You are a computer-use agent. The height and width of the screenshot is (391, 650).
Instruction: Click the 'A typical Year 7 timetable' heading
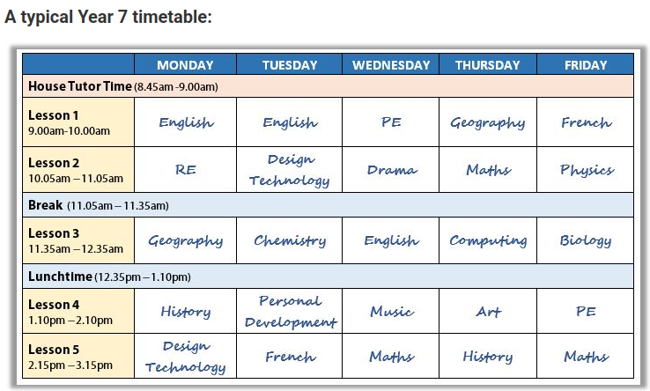coord(108,18)
